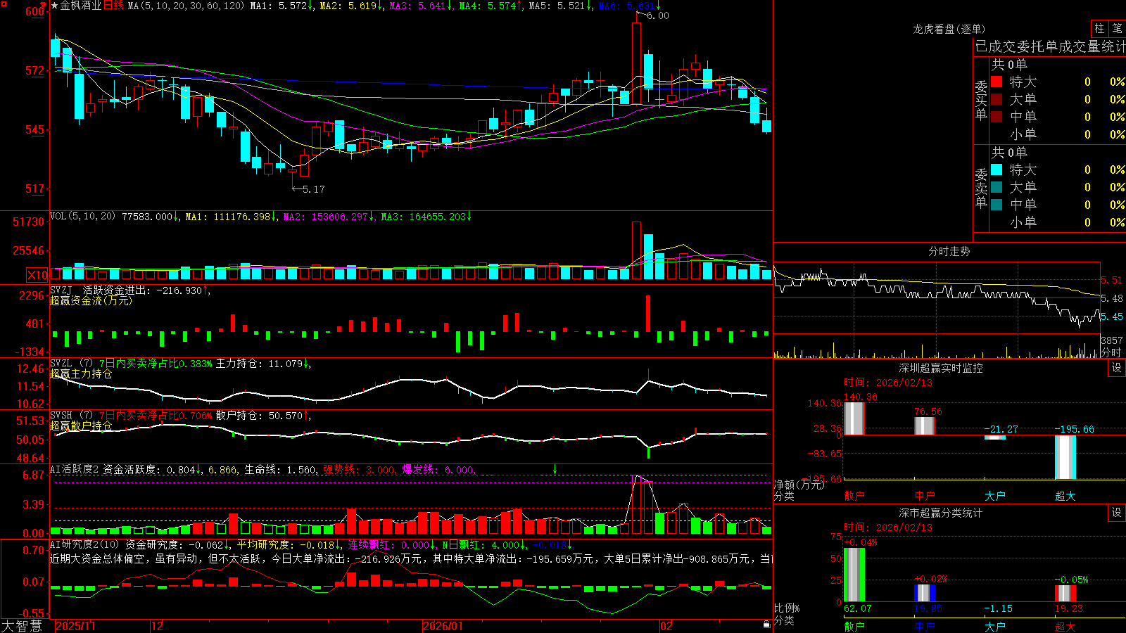Click the 金枫酒业 stock name
The height and width of the screenshot is (633, 1126).
click(81, 6)
